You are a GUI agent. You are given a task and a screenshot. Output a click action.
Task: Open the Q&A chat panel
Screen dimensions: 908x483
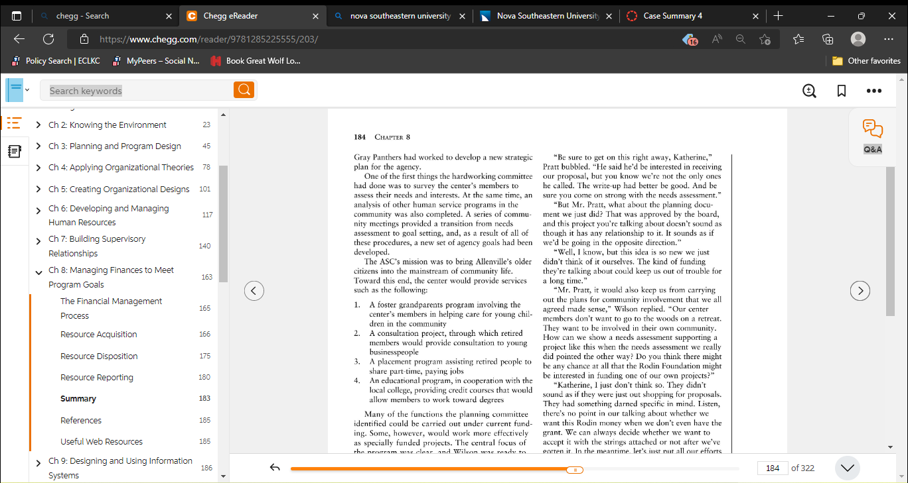(x=872, y=136)
